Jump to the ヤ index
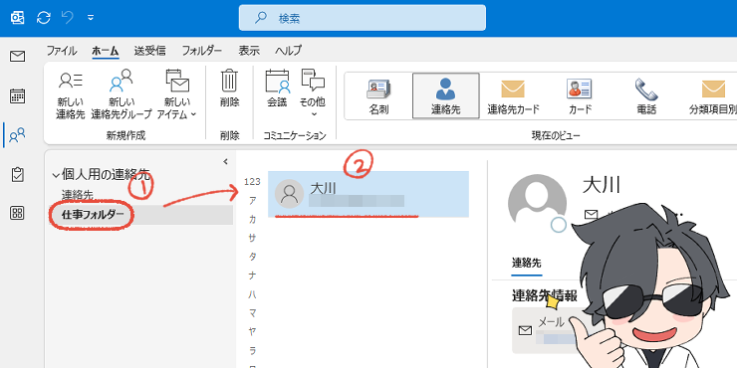Viewport: 737px width, 368px height. click(252, 332)
